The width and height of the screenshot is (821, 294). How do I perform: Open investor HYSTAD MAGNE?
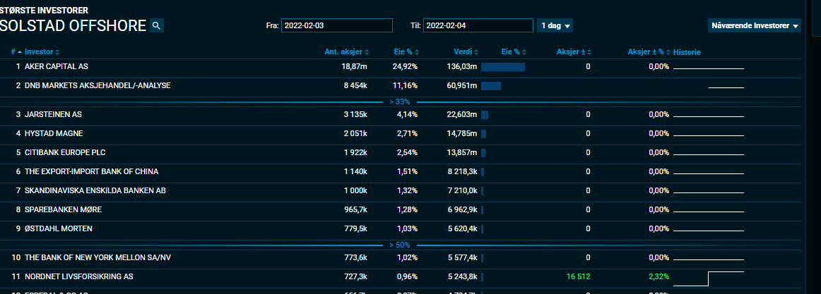(54, 134)
